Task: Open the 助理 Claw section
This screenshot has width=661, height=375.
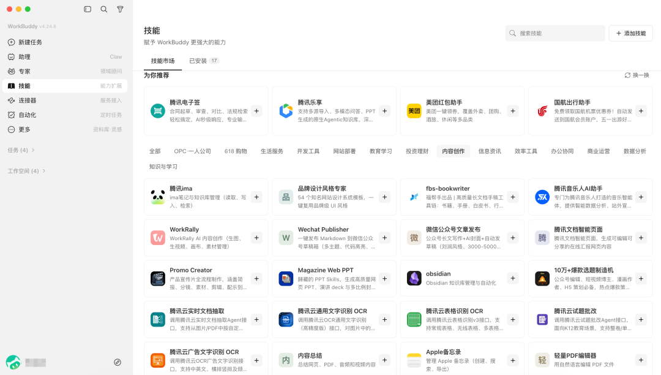Action: [x=65, y=56]
